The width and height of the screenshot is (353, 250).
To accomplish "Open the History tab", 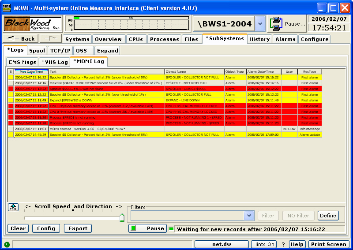I will click(259, 39).
